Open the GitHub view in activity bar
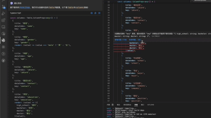The image size is (211, 118). [3, 61]
